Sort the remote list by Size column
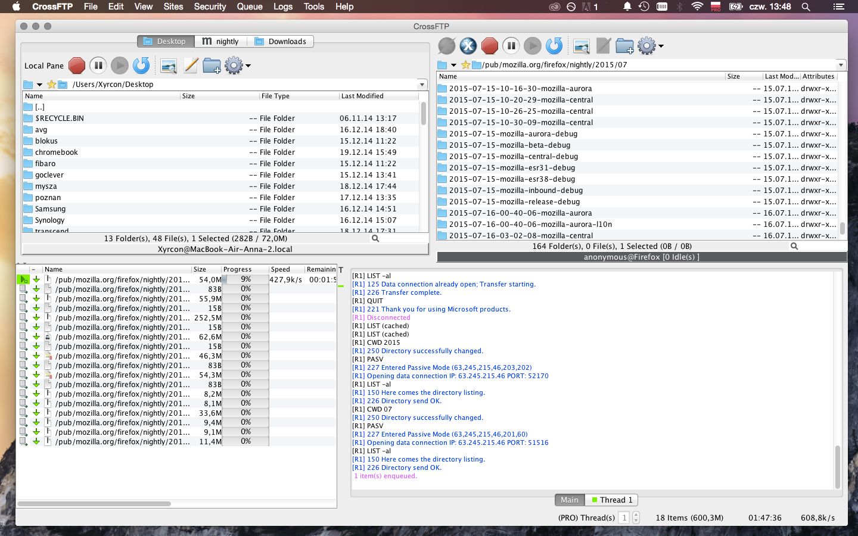858x536 pixels. coord(744,76)
